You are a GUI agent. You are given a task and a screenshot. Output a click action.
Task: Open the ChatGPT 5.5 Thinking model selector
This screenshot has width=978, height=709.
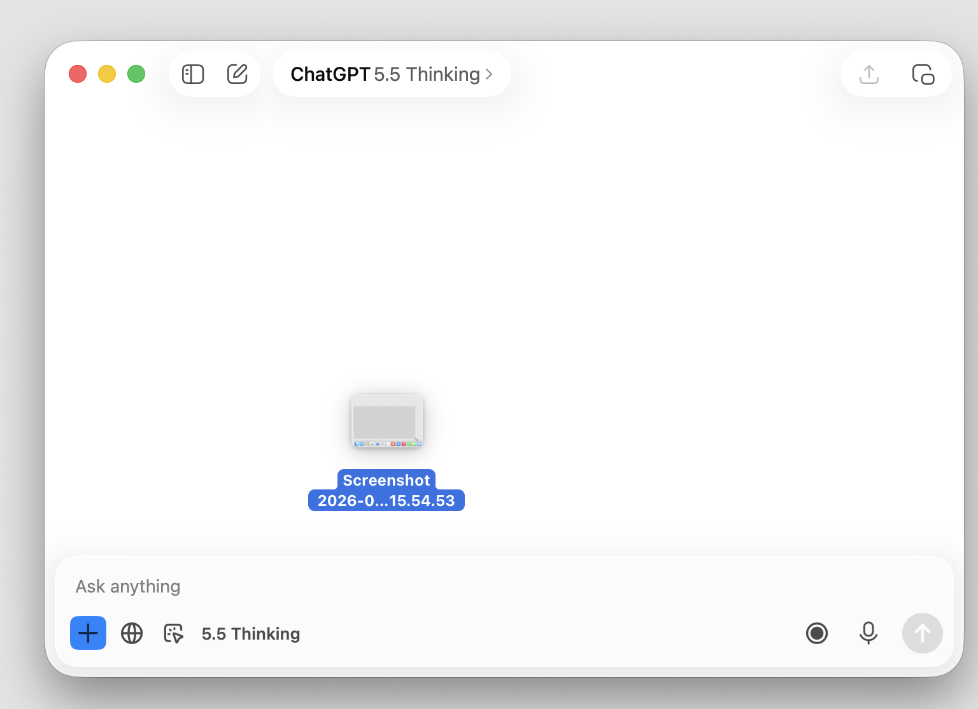pos(392,74)
